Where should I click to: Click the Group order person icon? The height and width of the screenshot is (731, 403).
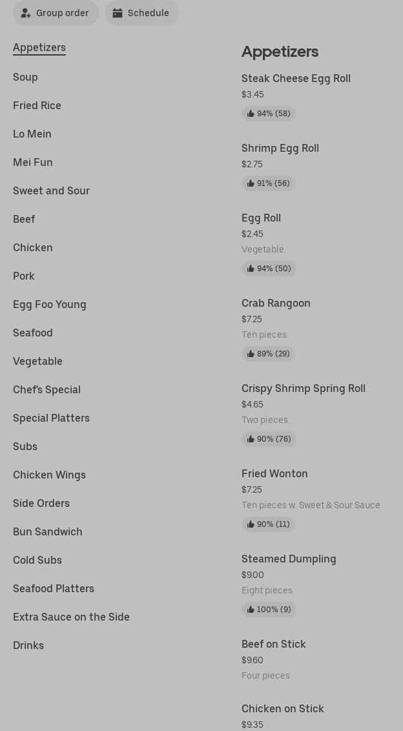pos(26,13)
